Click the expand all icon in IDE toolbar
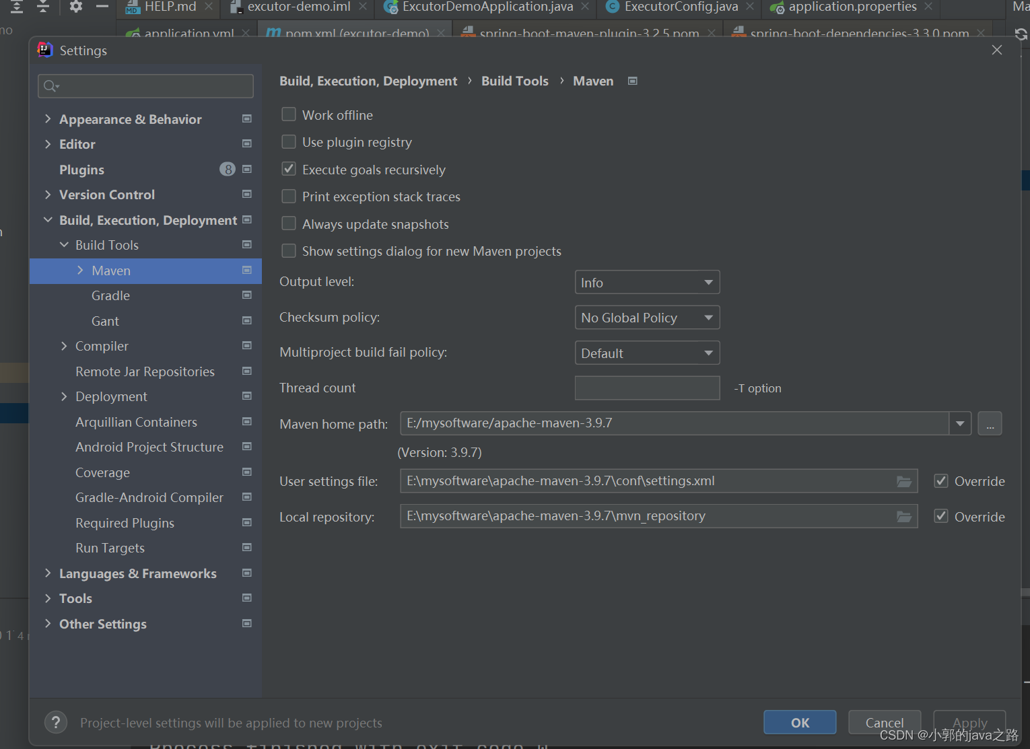The width and height of the screenshot is (1030, 749). 17,7
